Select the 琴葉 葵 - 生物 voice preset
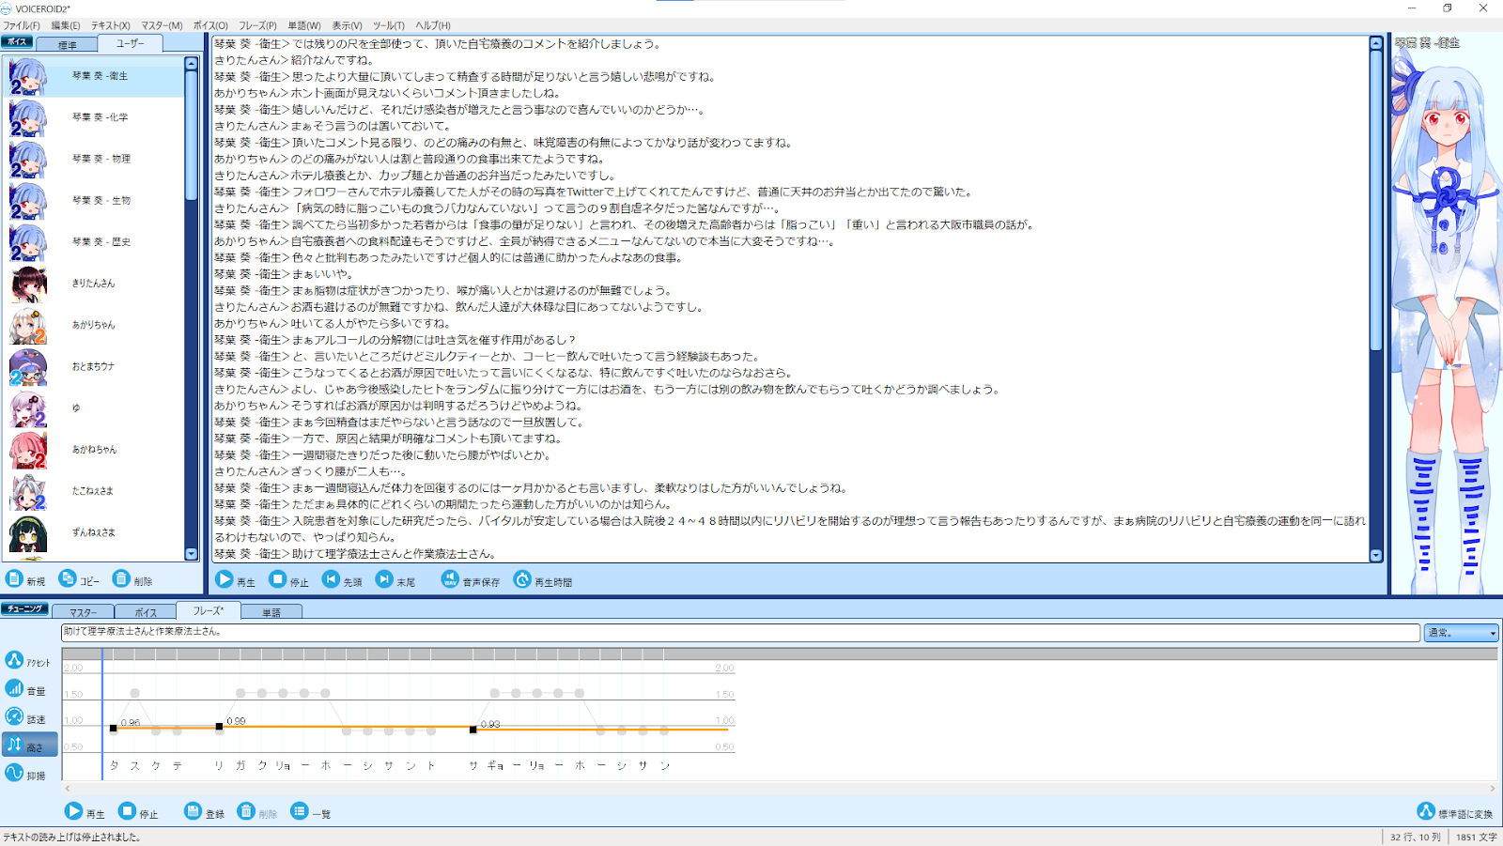 pos(94,200)
